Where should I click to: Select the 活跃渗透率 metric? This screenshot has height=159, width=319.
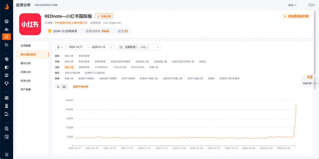coord(84,67)
